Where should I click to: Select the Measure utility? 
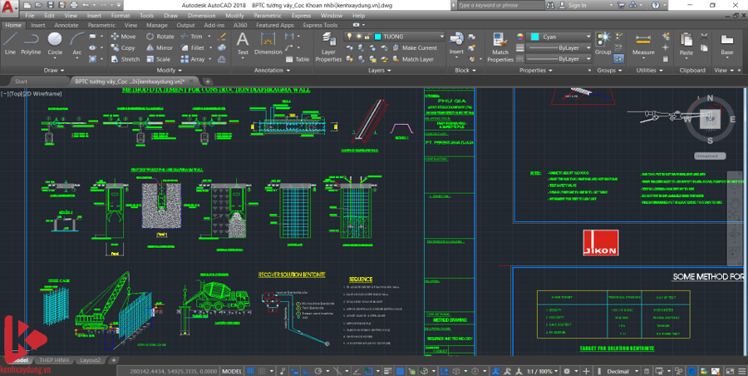click(x=643, y=43)
